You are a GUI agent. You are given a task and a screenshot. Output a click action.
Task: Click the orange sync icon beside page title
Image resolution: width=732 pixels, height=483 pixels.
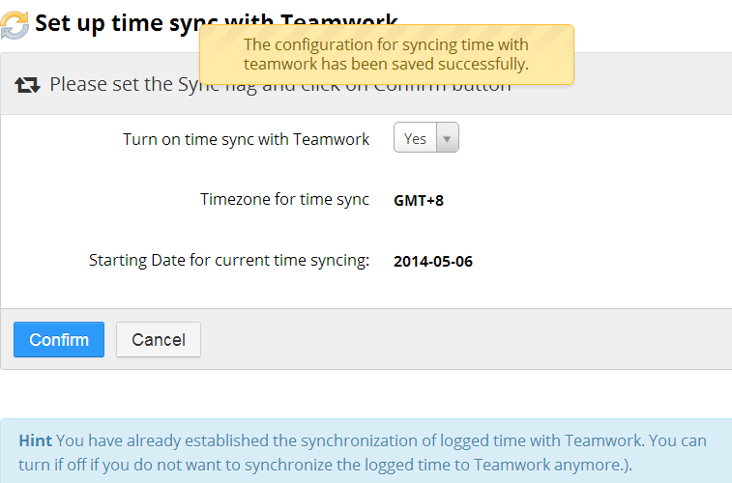coord(15,22)
